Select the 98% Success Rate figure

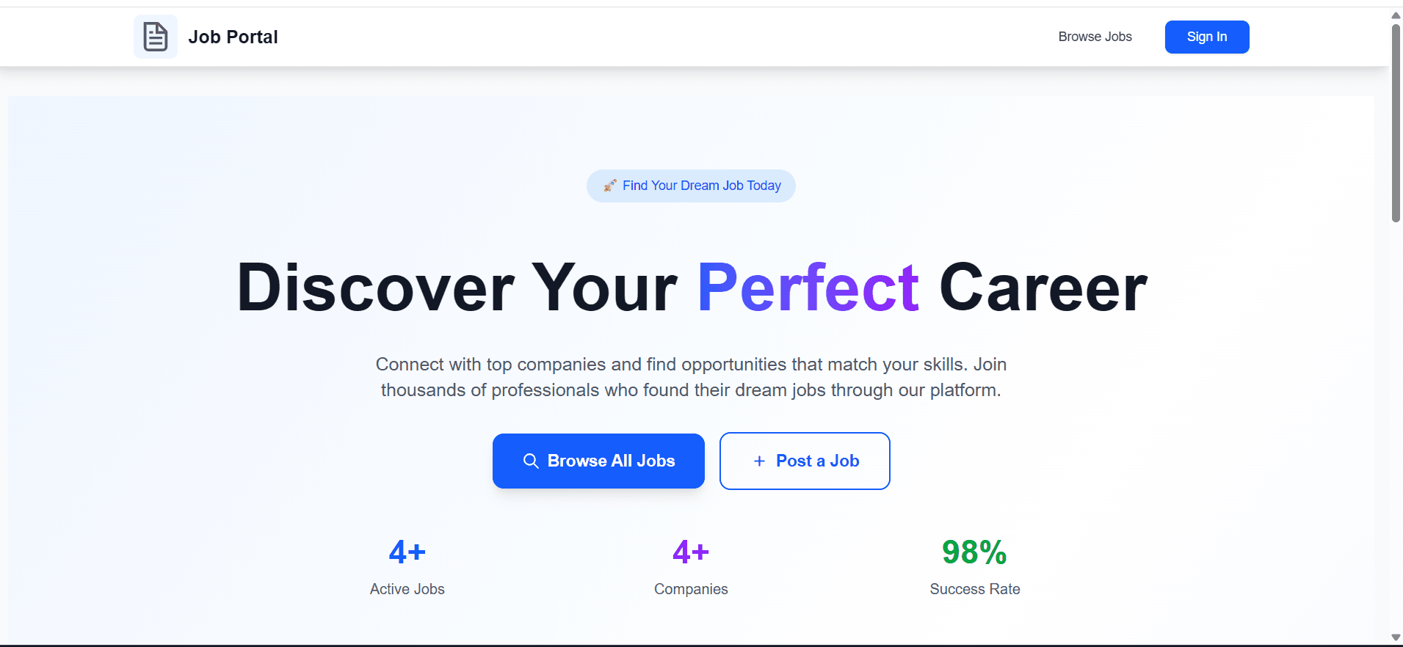974,552
